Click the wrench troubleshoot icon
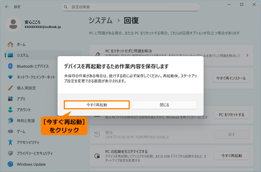This screenshot has width=261, height=172. [97, 54]
